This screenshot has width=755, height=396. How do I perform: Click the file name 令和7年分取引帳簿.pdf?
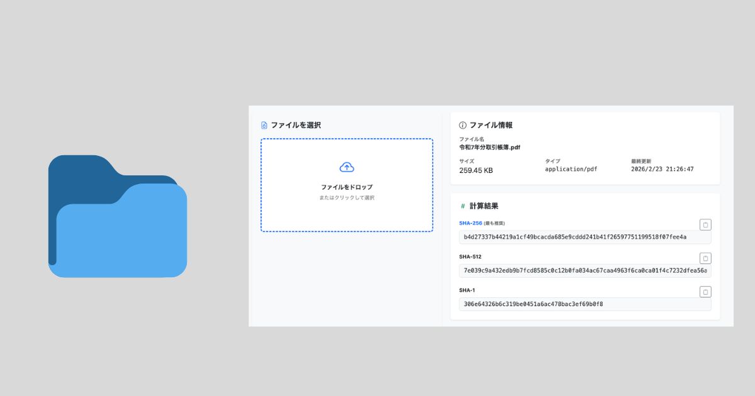coord(489,147)
